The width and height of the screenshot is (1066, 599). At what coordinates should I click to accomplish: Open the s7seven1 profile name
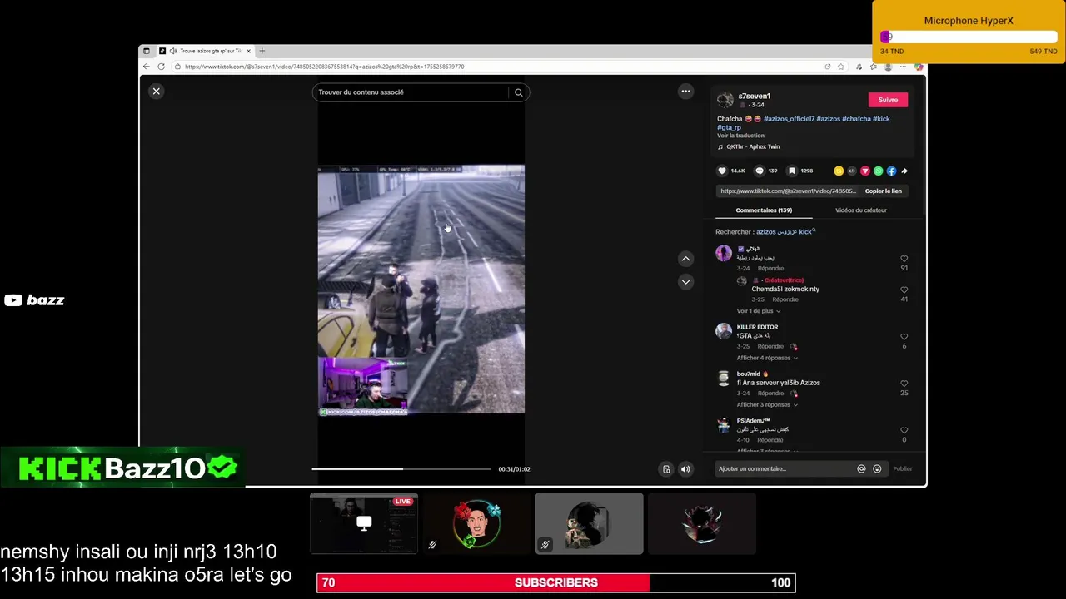(x=754, y=97)
